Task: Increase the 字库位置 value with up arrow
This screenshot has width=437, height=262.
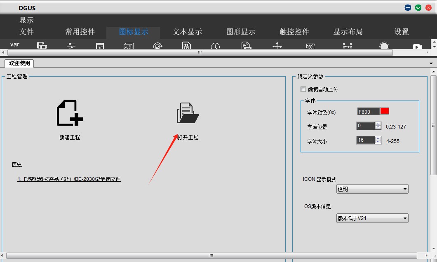Action: (378, 124)
